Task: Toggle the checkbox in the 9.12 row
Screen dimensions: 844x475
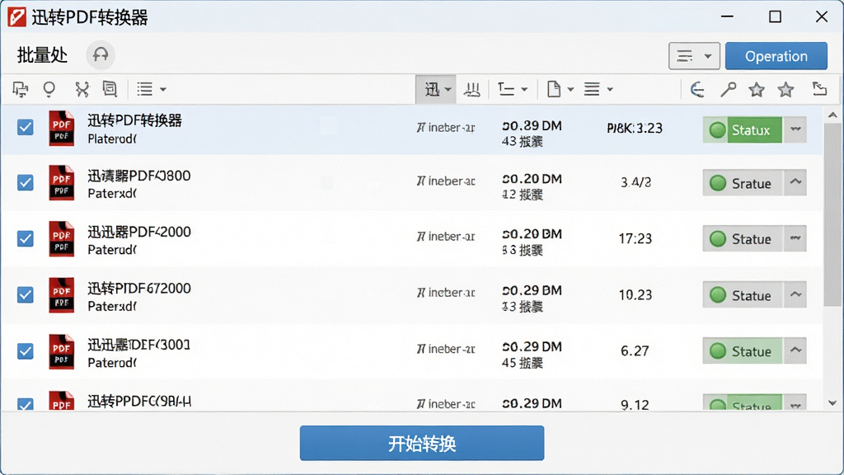Action: click(26, 404)
